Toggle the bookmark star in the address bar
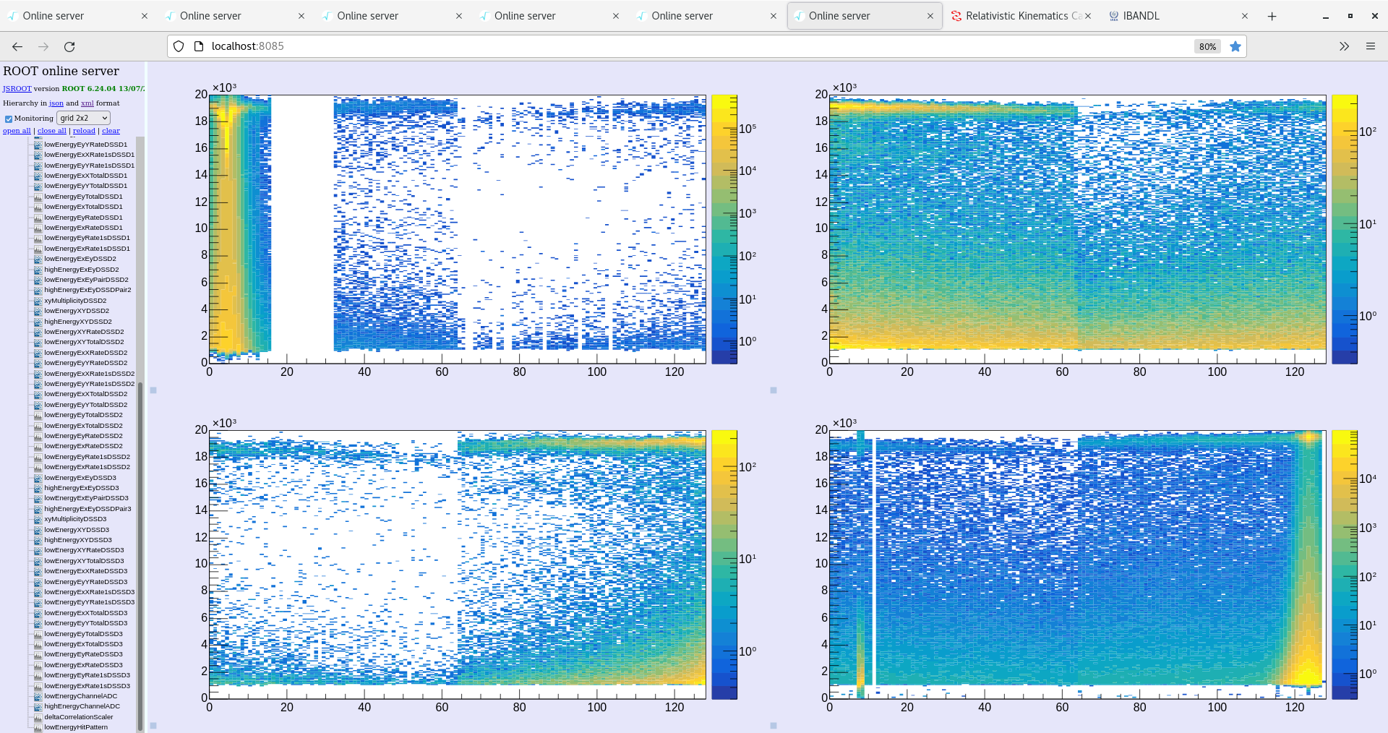Image resolution: width=1388 pixels, height=733 pixels. tap(1235, 46)
